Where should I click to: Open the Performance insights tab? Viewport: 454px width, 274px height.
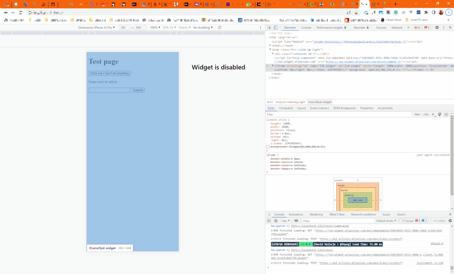pos(331,28)
